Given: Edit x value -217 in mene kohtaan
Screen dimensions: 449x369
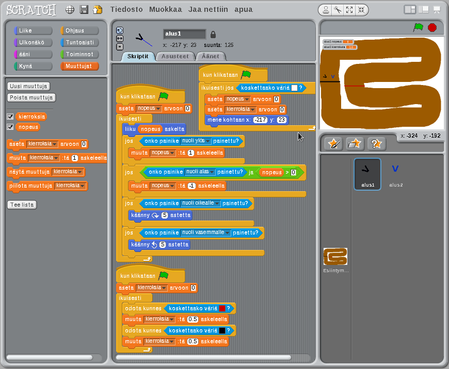Looking at the screenshot, I should click(260, 120).
